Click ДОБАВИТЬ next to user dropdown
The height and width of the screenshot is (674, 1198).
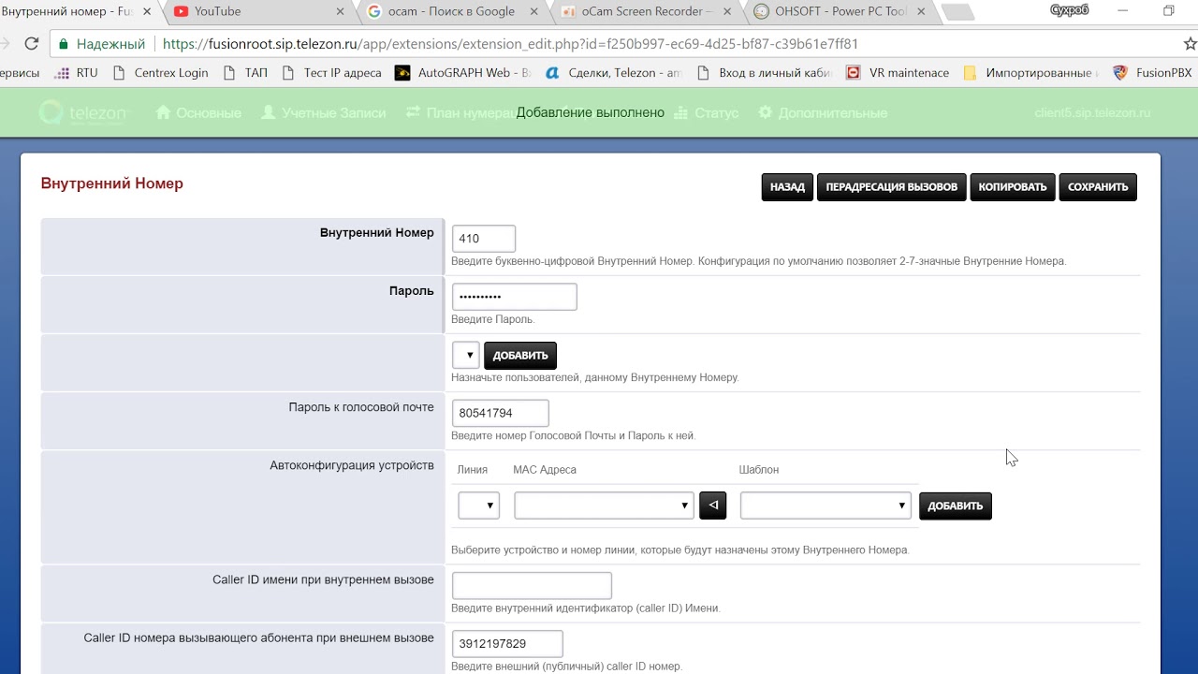click(x=520, y=356)
